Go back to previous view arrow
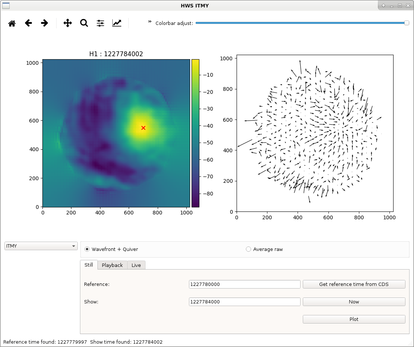The width and height of the screenshot is (414, 347). click(x=28, y=23)
